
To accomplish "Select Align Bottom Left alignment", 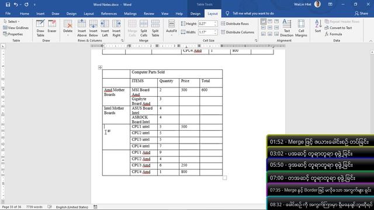I will [x=264, y=34].
